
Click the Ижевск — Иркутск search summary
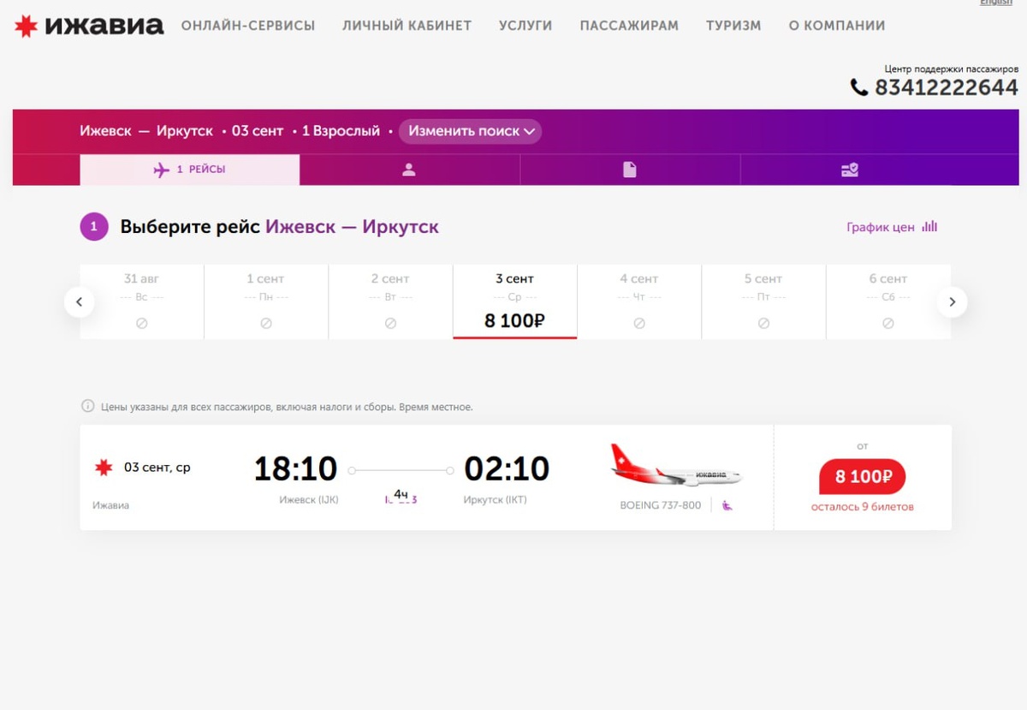point(146,131)
